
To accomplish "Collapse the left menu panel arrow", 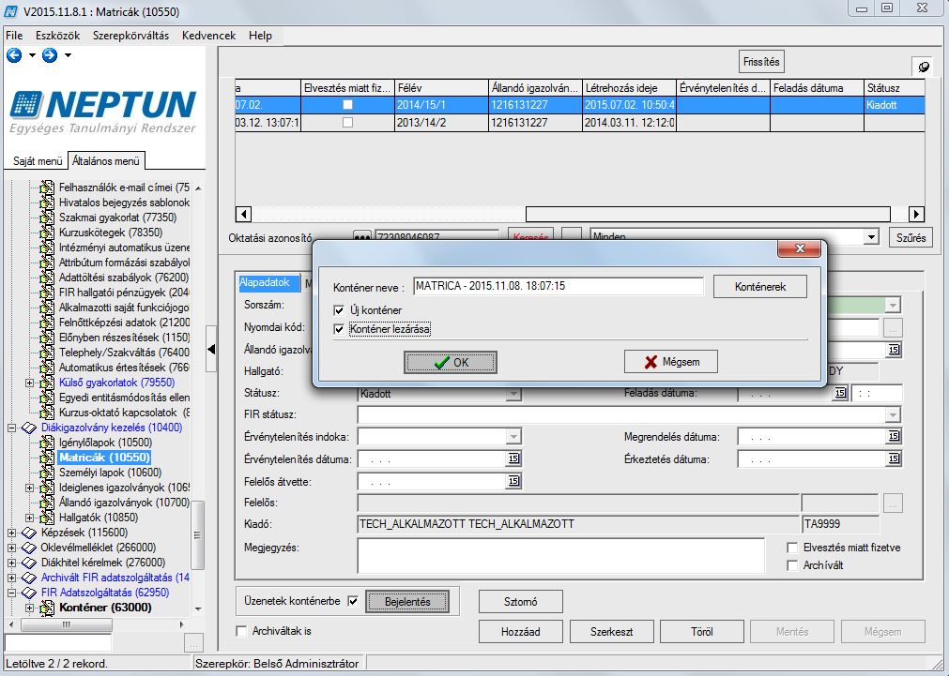I will point(211,349).
